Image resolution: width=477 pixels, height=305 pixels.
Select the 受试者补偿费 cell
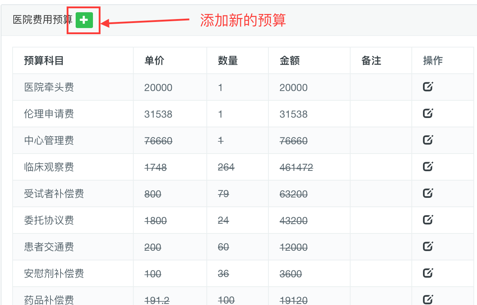click(x=73, y=194)
